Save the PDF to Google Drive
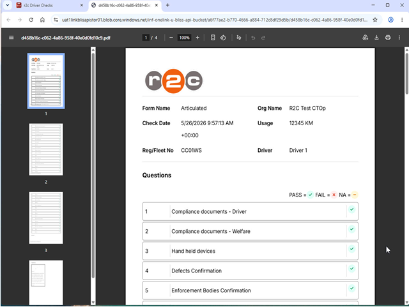This screenshot has width=409, height=307. click(365, 38)
